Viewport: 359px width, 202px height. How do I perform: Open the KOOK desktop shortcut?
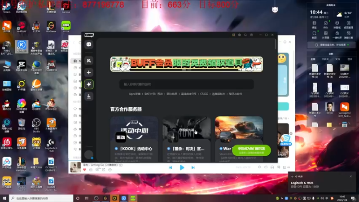click(66, 26)
